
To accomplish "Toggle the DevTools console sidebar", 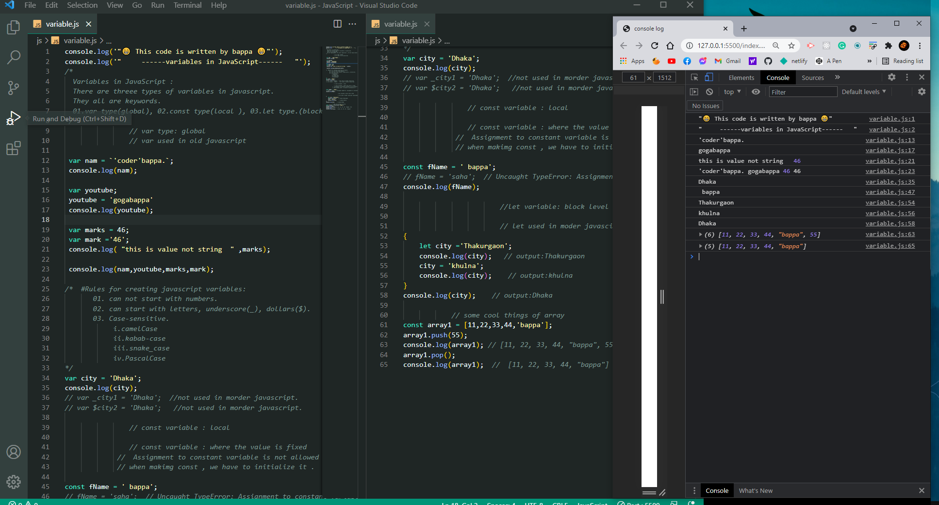I will click(x=694, y=92).
